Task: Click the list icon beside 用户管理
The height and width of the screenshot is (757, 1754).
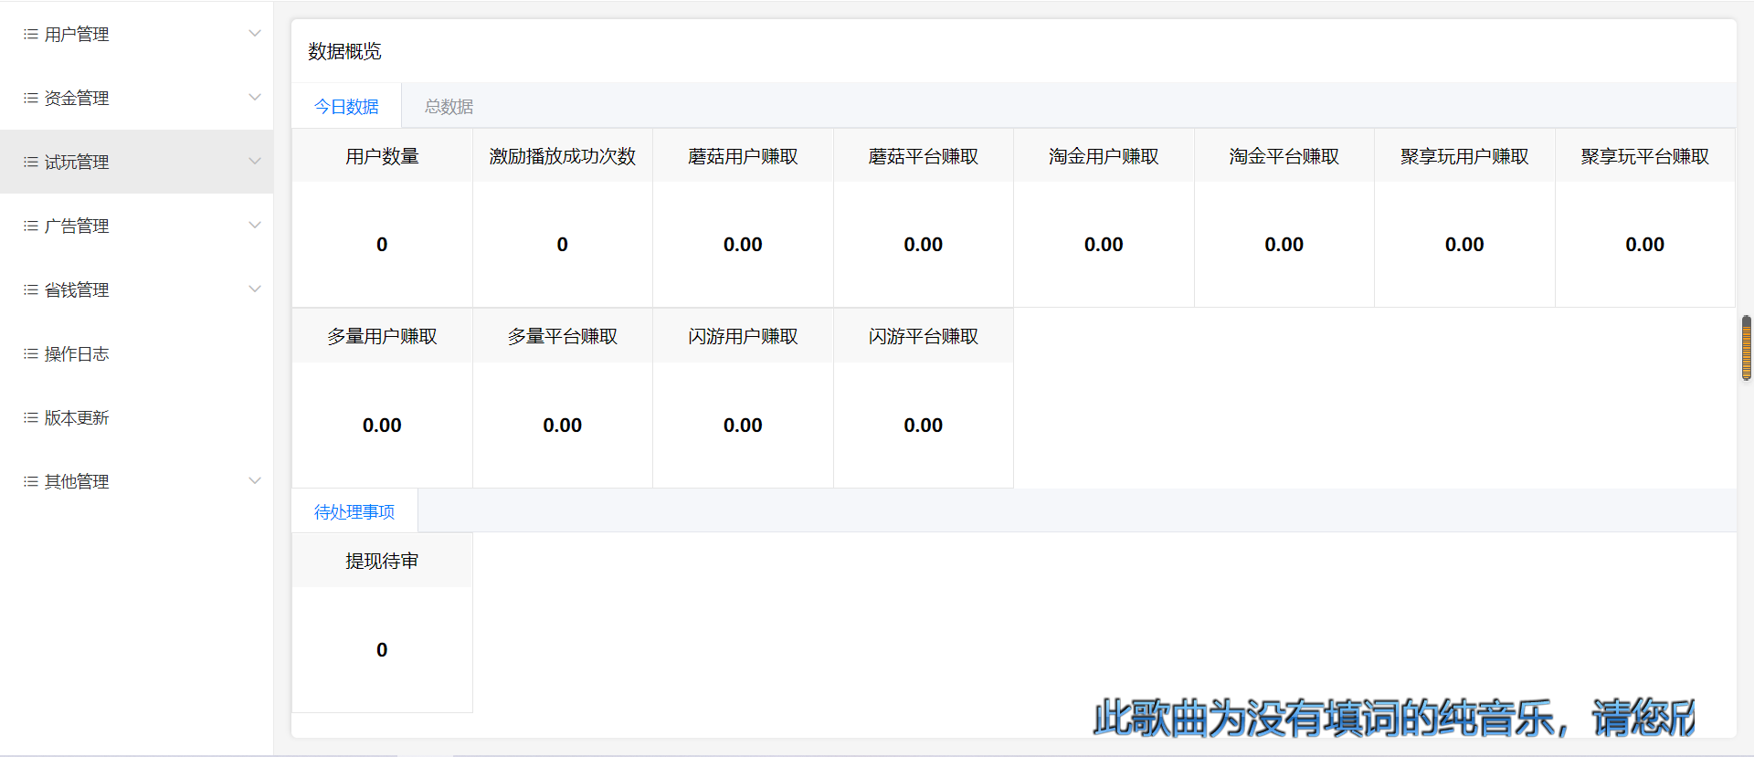Action: tap(30, 34)
